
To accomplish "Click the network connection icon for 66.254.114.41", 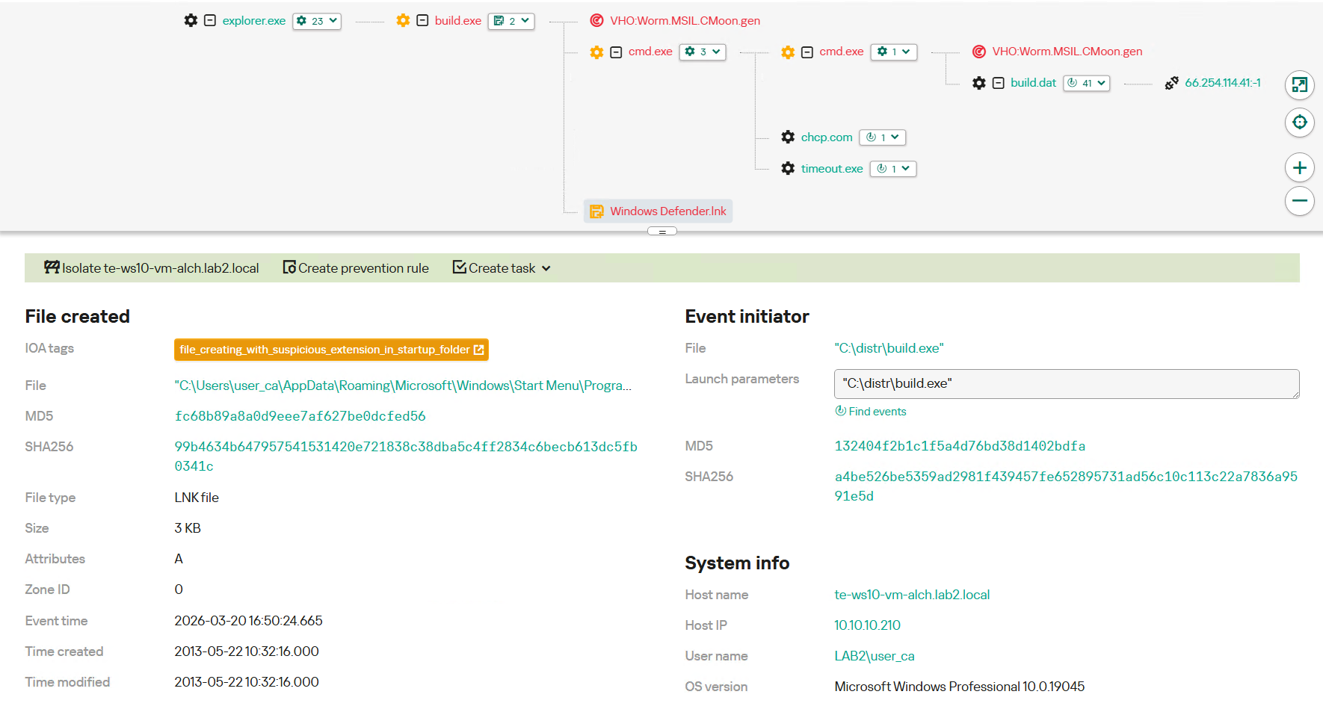I will [x=1171, y=83].
